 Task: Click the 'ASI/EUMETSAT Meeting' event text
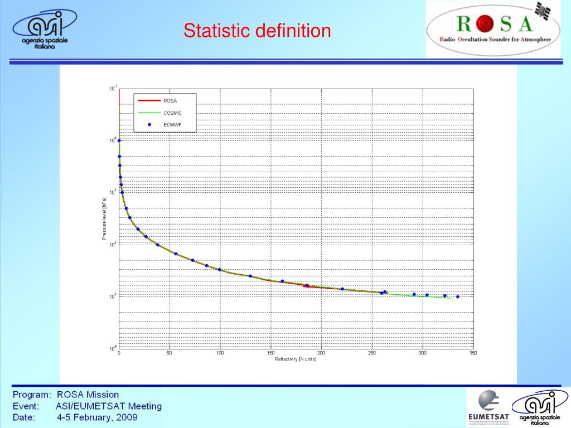click(x=109, y=406)
